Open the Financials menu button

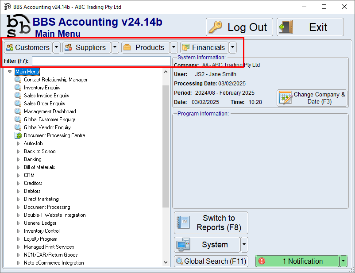click(204, 47)
